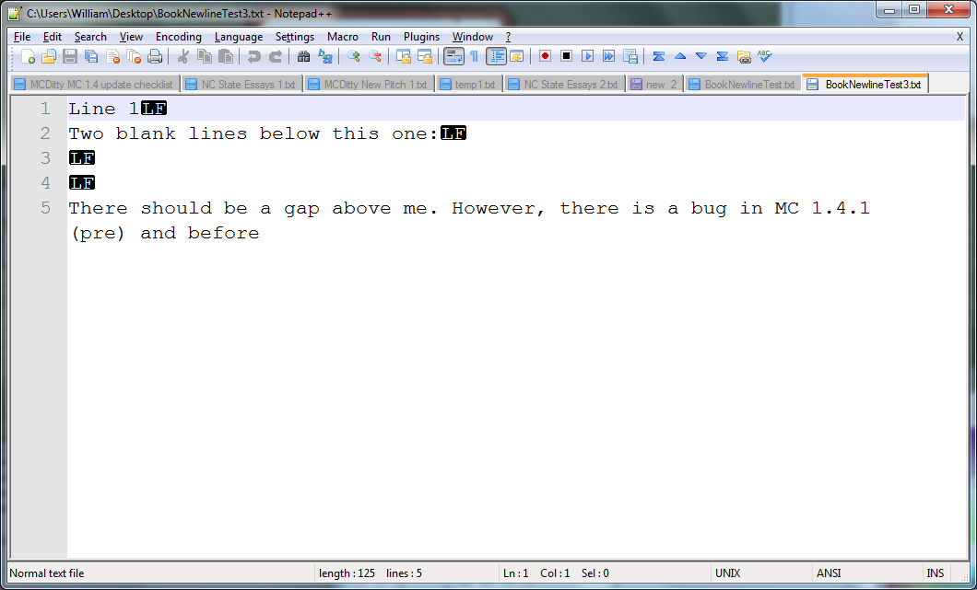Click 'length : 125' status bar entry
Screen dimensions: 977x590
[x=347, y=573]
